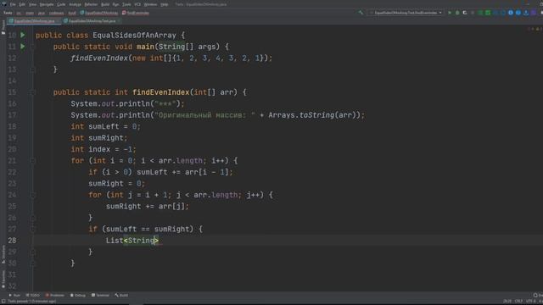Click the line separator indicator in status bar
The width and height of the screenshot is (543, 305).
pos(518,301)
